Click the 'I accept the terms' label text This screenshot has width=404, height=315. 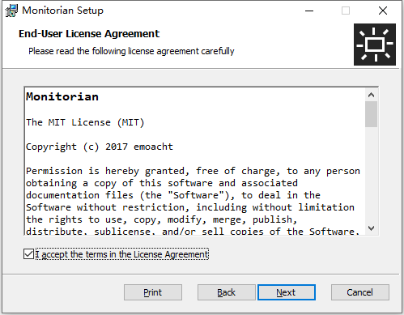pyautogui.click(x=122, y=254)
